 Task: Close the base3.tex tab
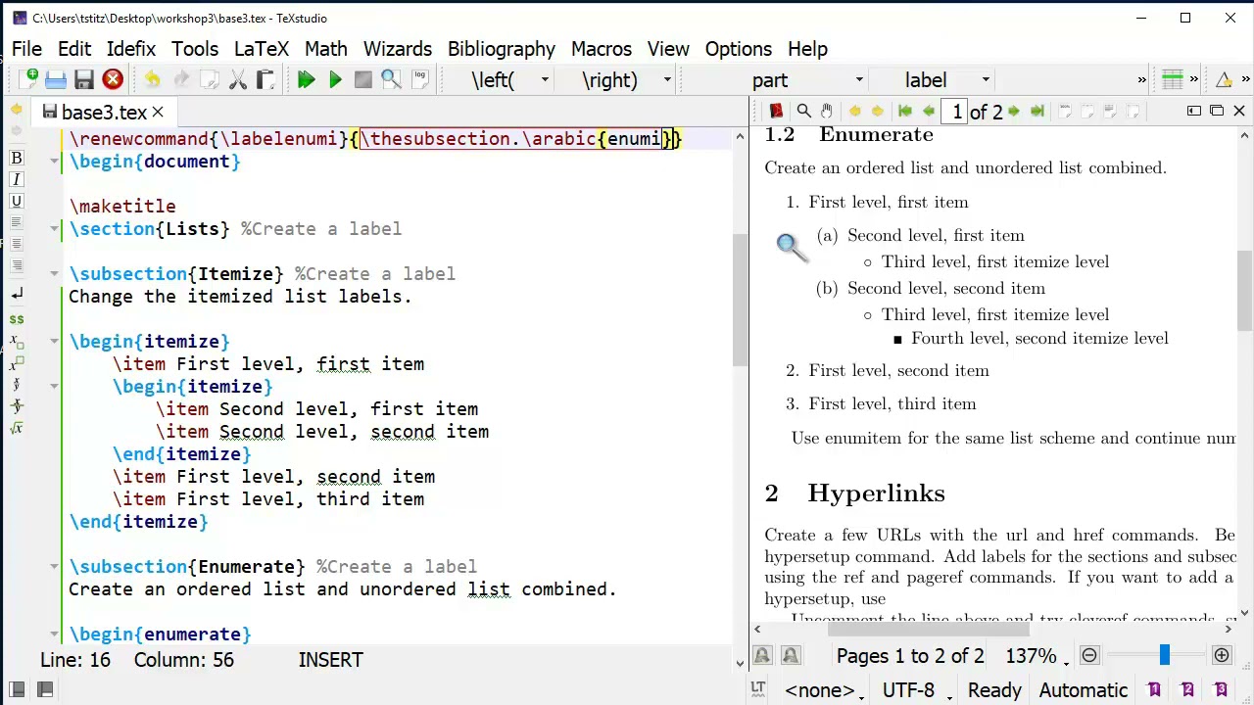pos(158,113)
